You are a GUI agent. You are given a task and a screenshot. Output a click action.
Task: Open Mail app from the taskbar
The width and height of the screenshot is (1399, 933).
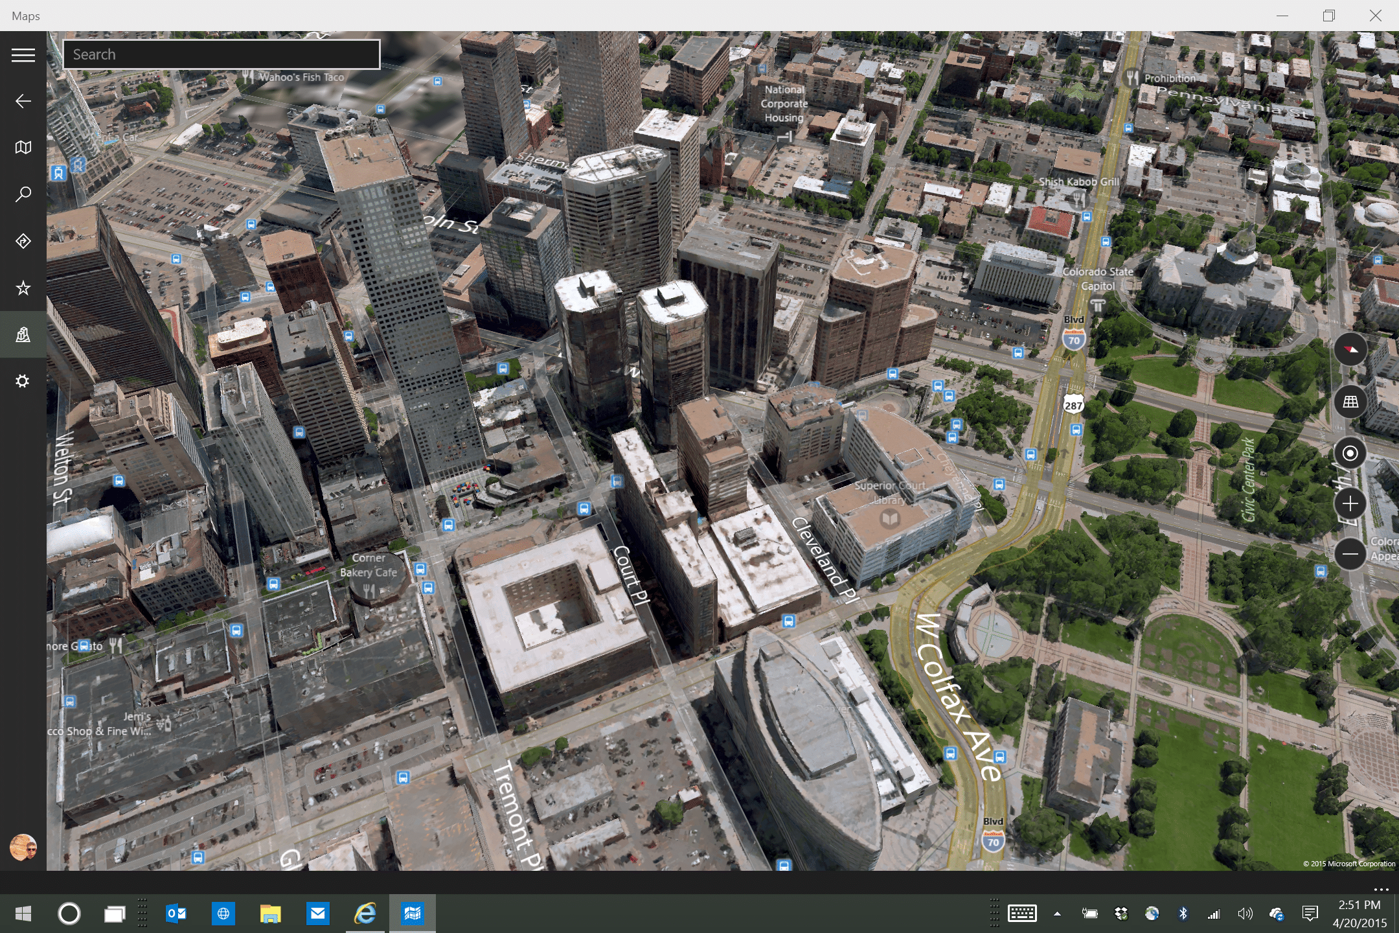pyautogui.click(x=317, y=914)
